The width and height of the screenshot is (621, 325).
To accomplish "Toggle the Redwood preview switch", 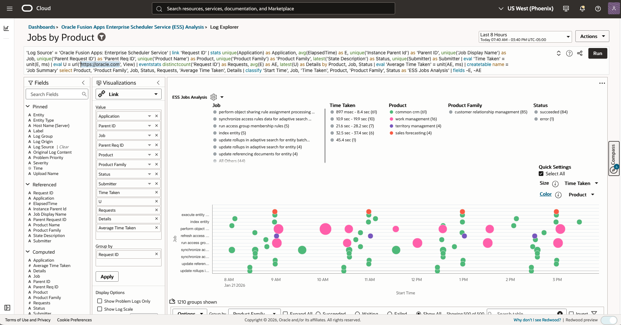I will click(609, 320).
